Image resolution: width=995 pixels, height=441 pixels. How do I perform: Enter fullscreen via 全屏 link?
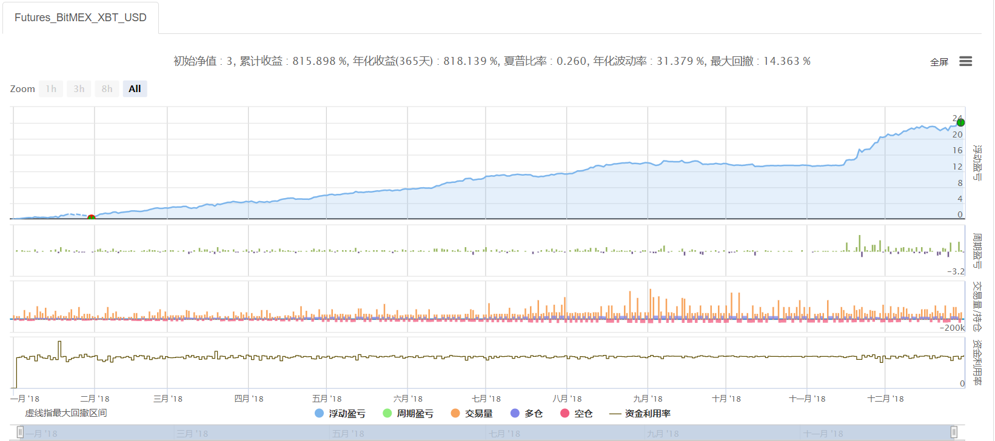[x=939, y=62]
